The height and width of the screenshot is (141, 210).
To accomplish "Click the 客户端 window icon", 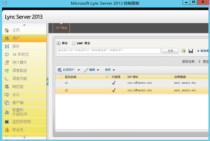I will pyautogui.click(x=7, y=103).
